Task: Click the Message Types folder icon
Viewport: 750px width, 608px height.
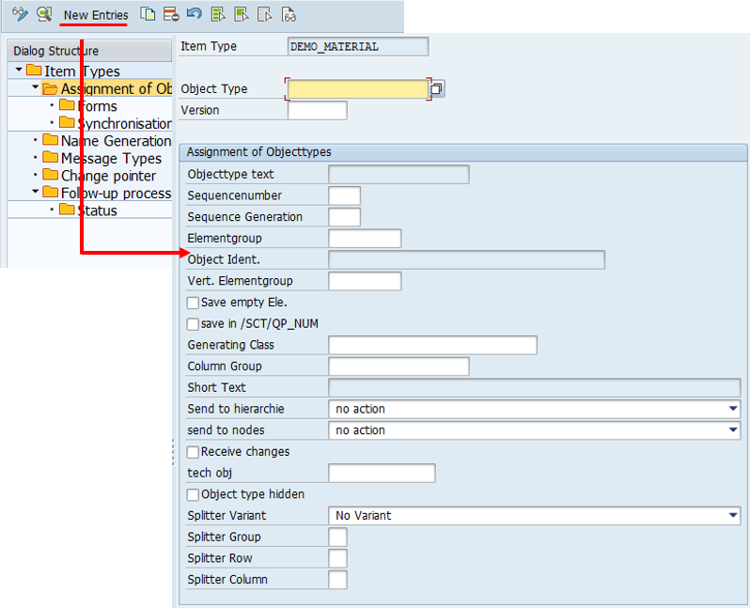Action: [51, 158]
